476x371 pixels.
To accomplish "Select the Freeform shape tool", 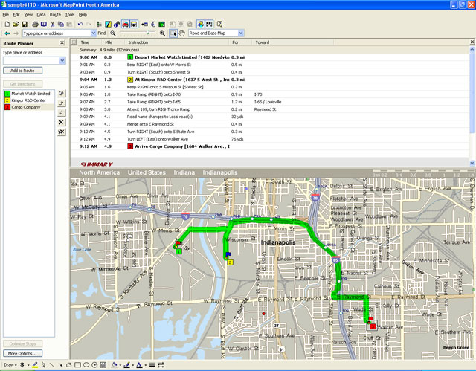I will click(69, 365).
